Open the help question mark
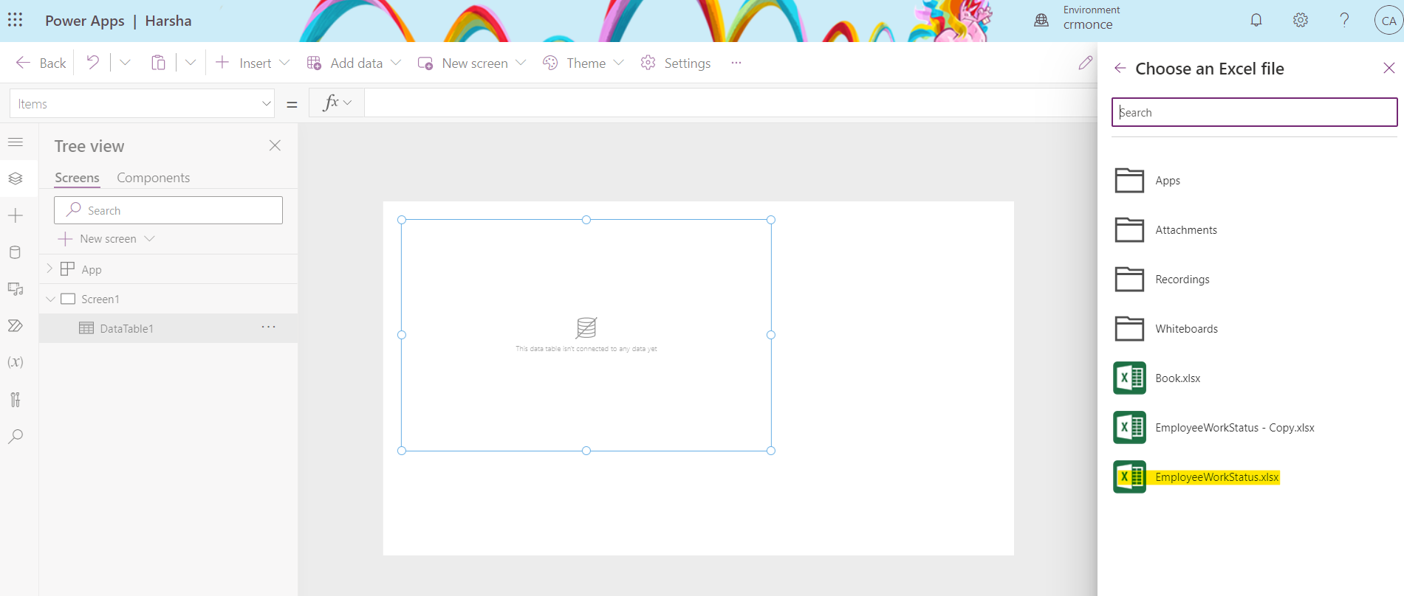The height and width of the screenshot is (596, 1404). 1344,20
